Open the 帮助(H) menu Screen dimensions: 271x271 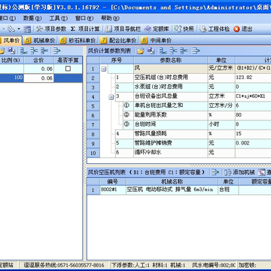click(110, 18)
